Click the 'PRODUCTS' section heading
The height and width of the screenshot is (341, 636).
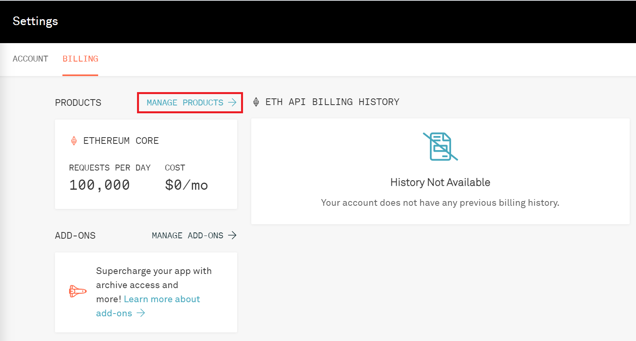click(x=78, y=103)
